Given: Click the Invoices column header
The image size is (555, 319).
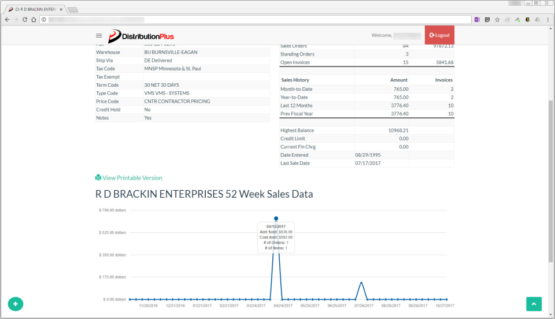Looking at the screenshot, I should tap(444, 80).
